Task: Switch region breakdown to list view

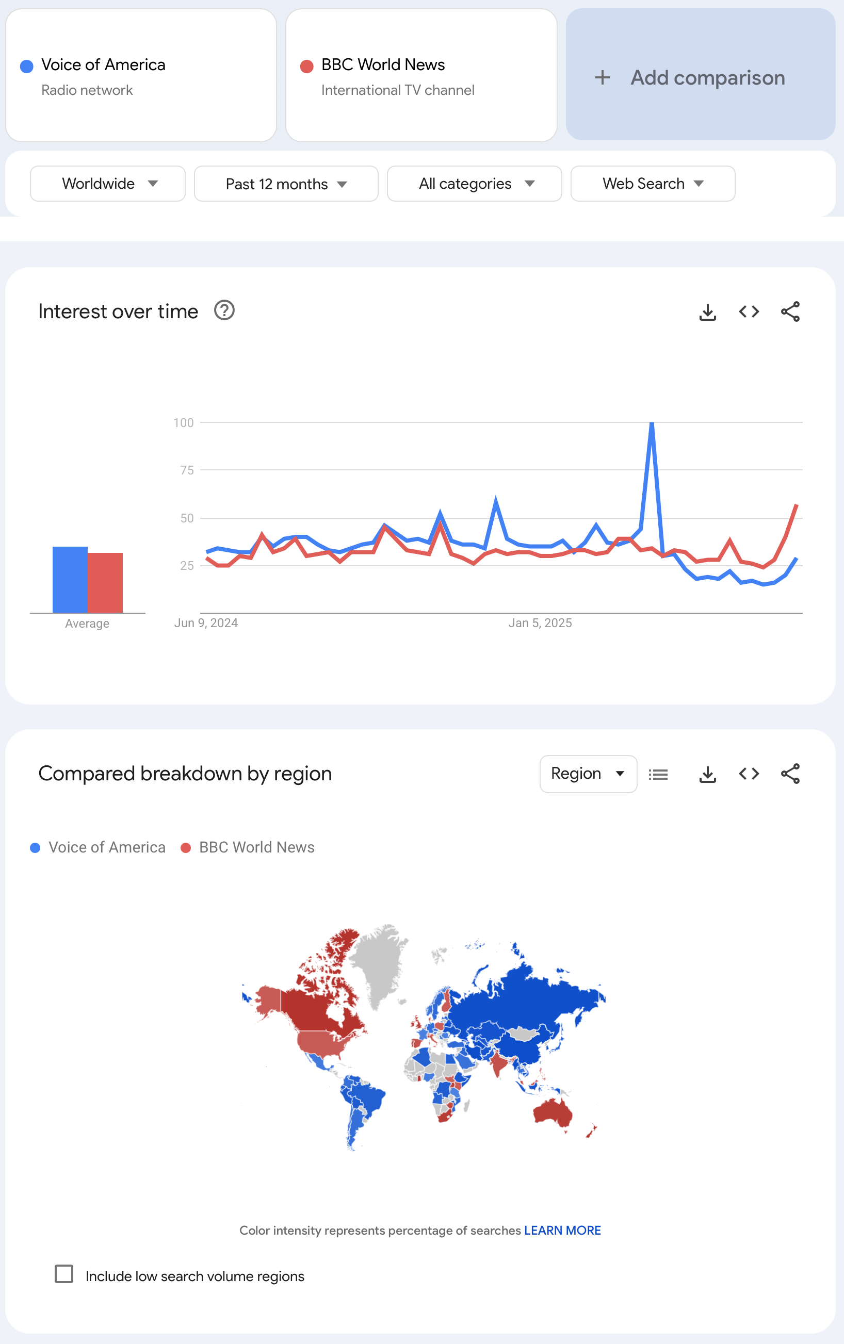Action: [658, 774]
